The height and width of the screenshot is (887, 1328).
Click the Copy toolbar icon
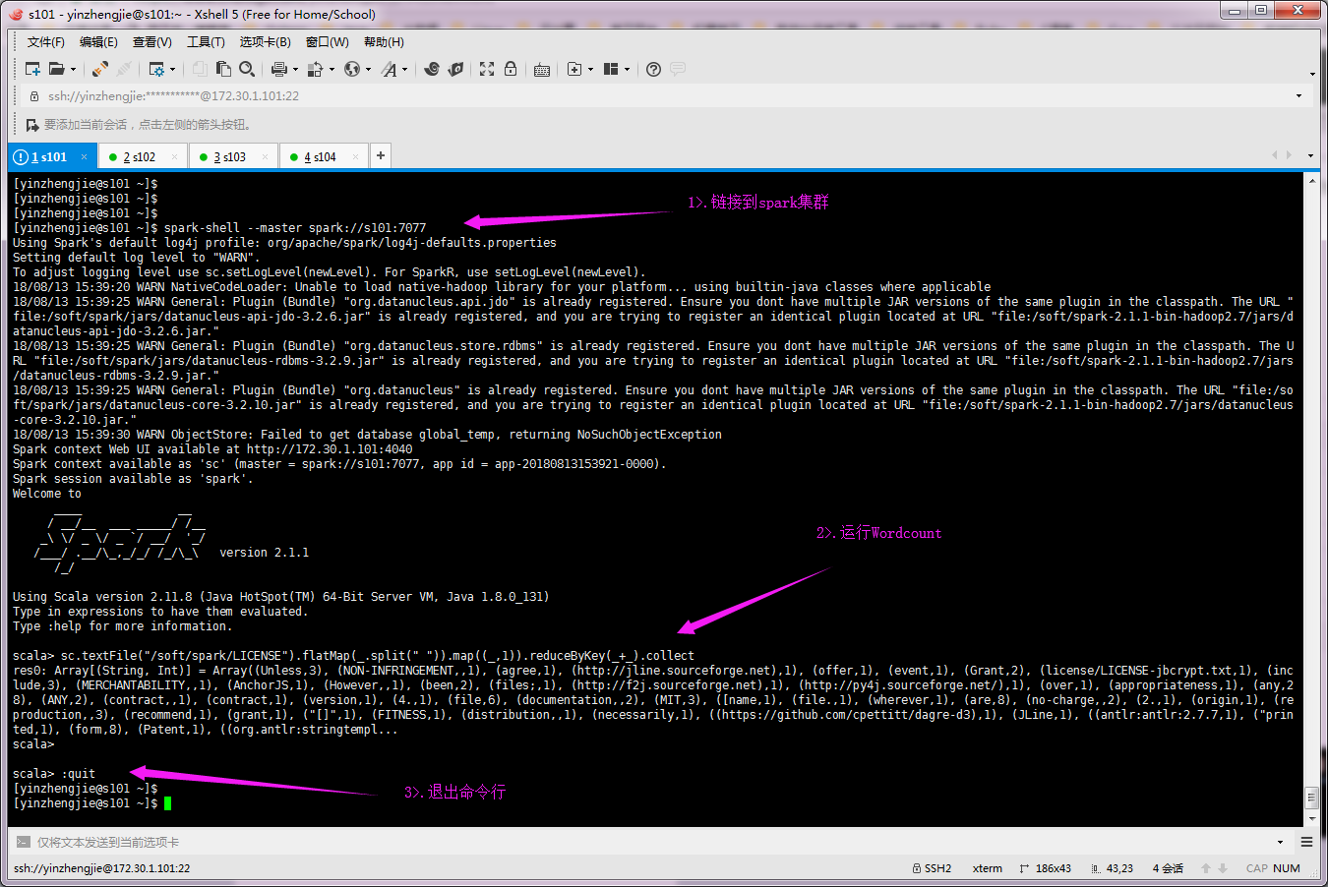(200, 69)
